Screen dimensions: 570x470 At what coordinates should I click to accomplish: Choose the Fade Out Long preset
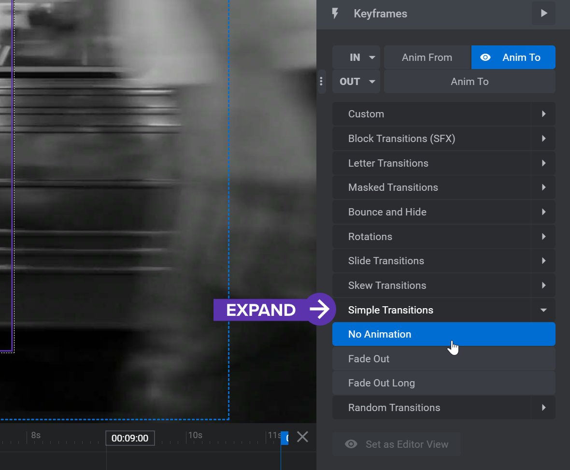pyautogui.click(x=443, y=383)
